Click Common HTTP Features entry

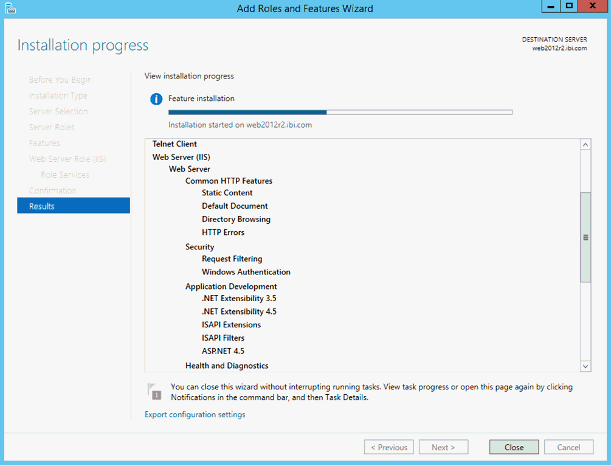coord(229,181)
